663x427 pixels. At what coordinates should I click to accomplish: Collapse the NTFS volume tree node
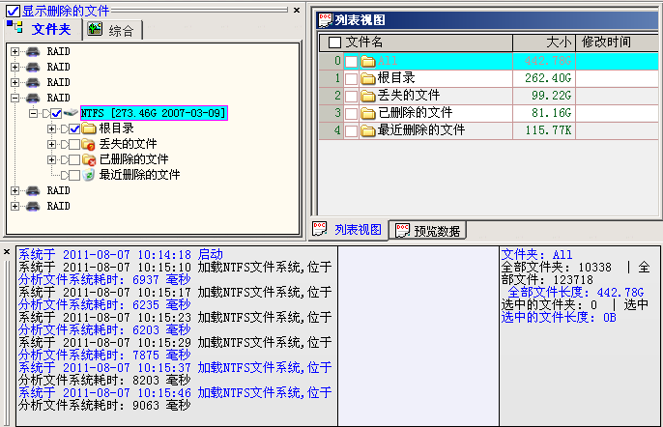tap(32, 113)
